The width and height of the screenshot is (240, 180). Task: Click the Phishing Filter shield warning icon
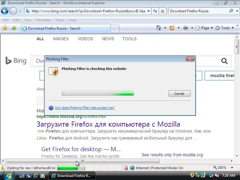pos(53,71)
